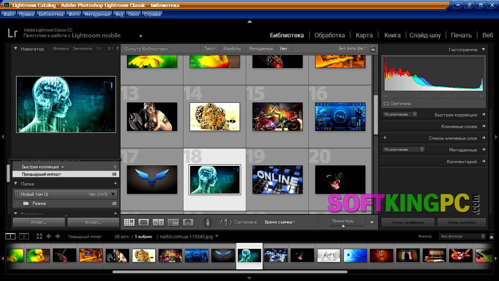Open People face view icon
Screen dimensions: 499x281
pos(188,222)
